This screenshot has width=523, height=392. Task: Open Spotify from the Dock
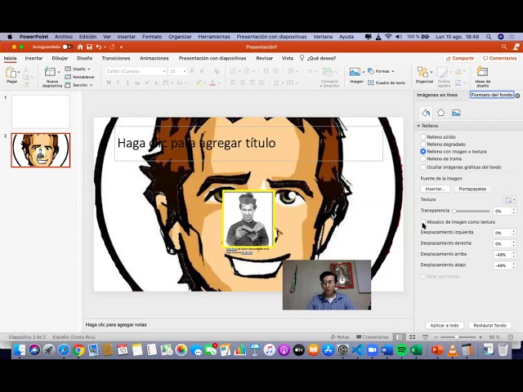[401, 350]
